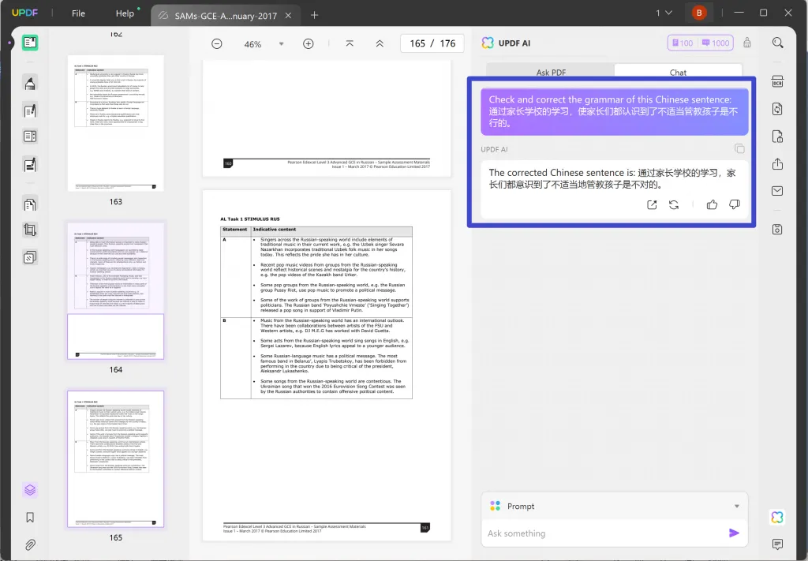Select the Crop Pages tool
This screenshot has width=808, height=561.
30,230
